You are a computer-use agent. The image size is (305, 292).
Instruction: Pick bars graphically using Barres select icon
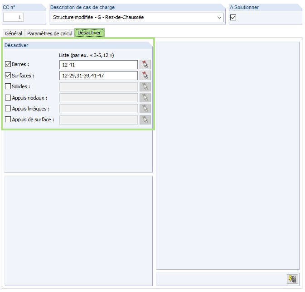pyautogui.click(x=145, y=64)
